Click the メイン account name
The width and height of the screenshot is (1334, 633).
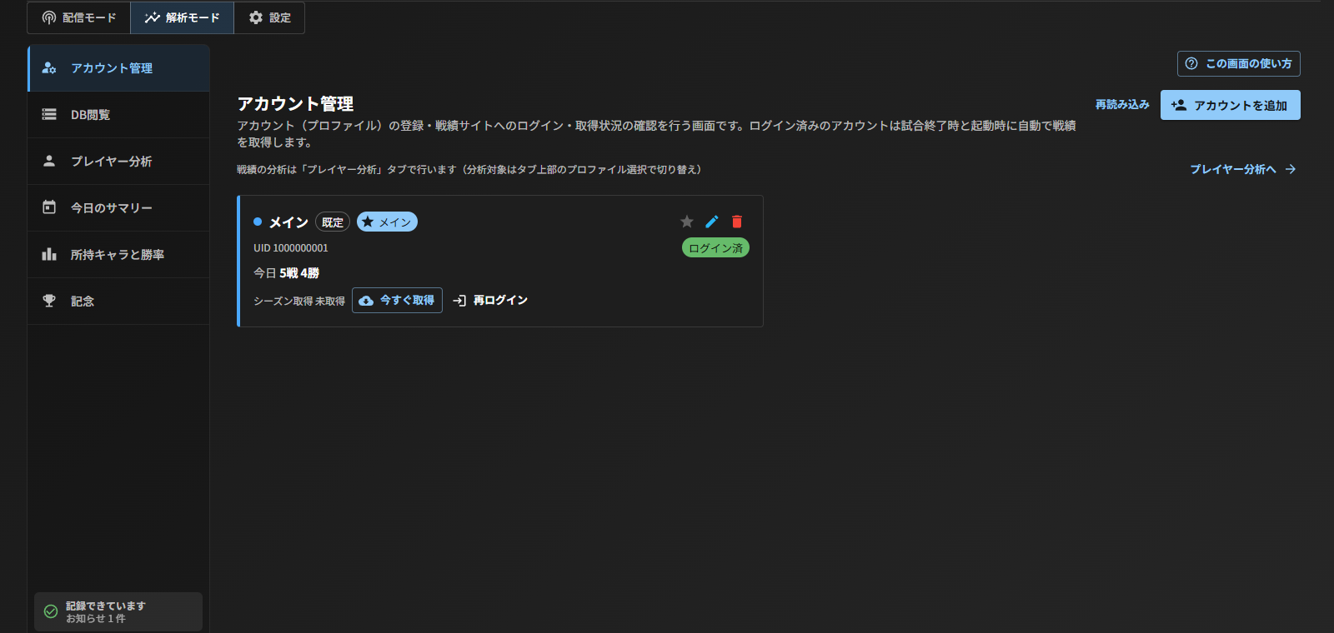288,222
